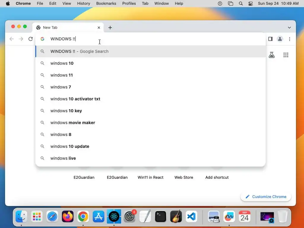Click the Reload page icon
This screenshot has height=228, width=304.
(x=31, y=39)
